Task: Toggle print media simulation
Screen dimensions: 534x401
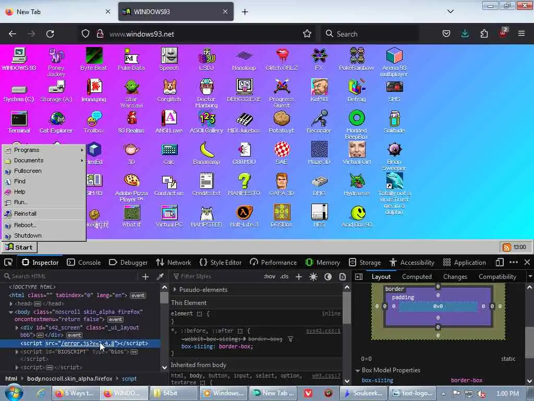Action: [x=343, y=277]
